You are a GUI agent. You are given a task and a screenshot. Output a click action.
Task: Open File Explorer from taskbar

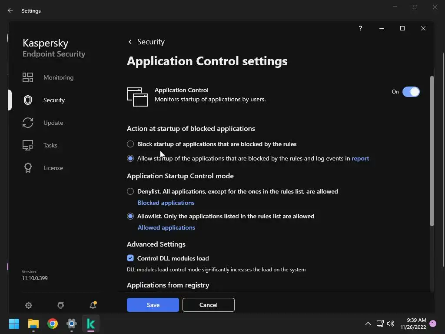(33, 324)
